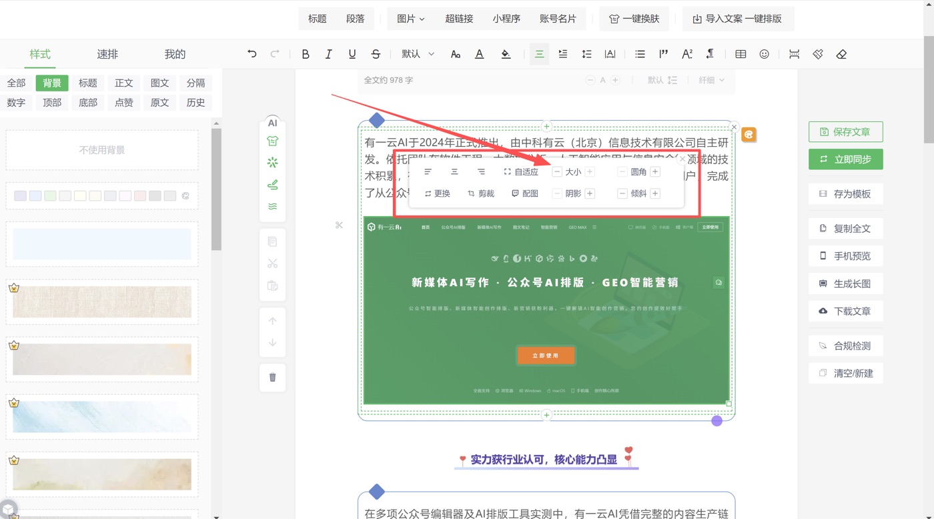
Task: Click 手机预览 button
Action: (845, 256)
